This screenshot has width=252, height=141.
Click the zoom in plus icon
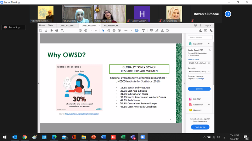point(119,31)
